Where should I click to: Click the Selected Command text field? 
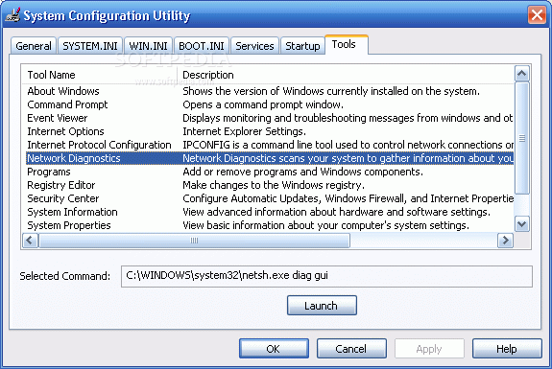(326, 276)
